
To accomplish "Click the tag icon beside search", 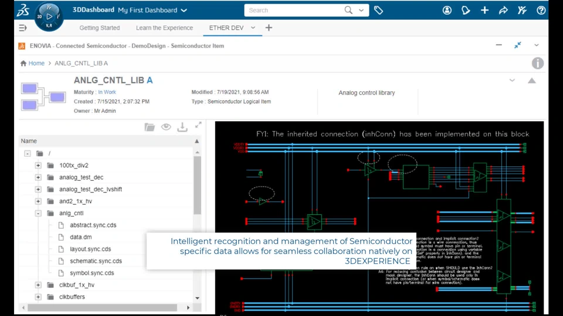I will click(378, 11).
